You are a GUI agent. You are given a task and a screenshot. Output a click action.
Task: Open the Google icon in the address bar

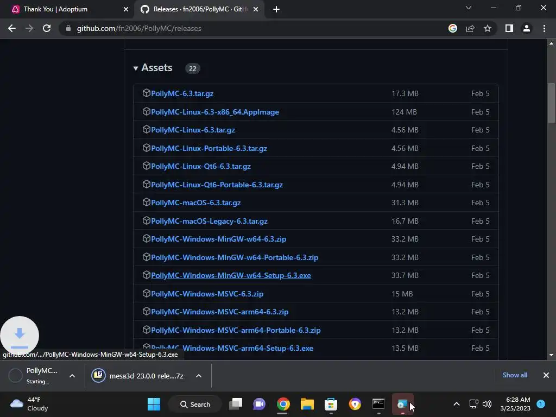453,28
